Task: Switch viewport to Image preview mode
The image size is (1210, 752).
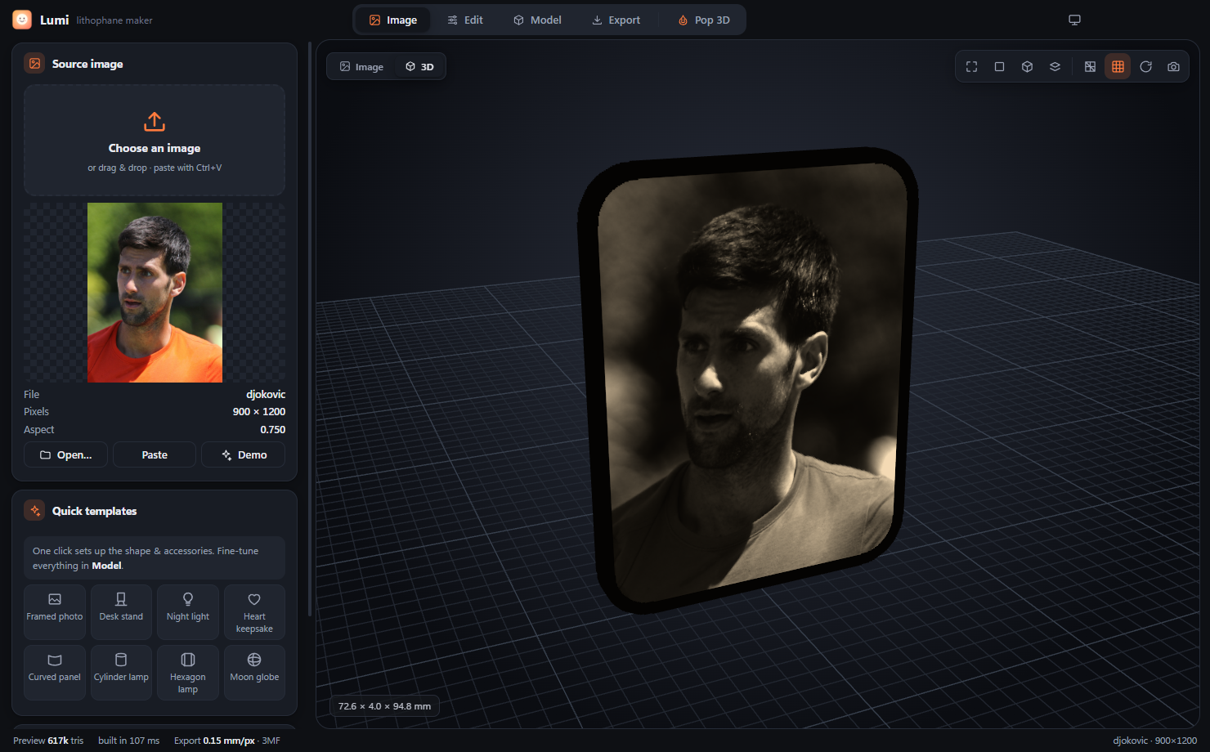Action: 361,67
